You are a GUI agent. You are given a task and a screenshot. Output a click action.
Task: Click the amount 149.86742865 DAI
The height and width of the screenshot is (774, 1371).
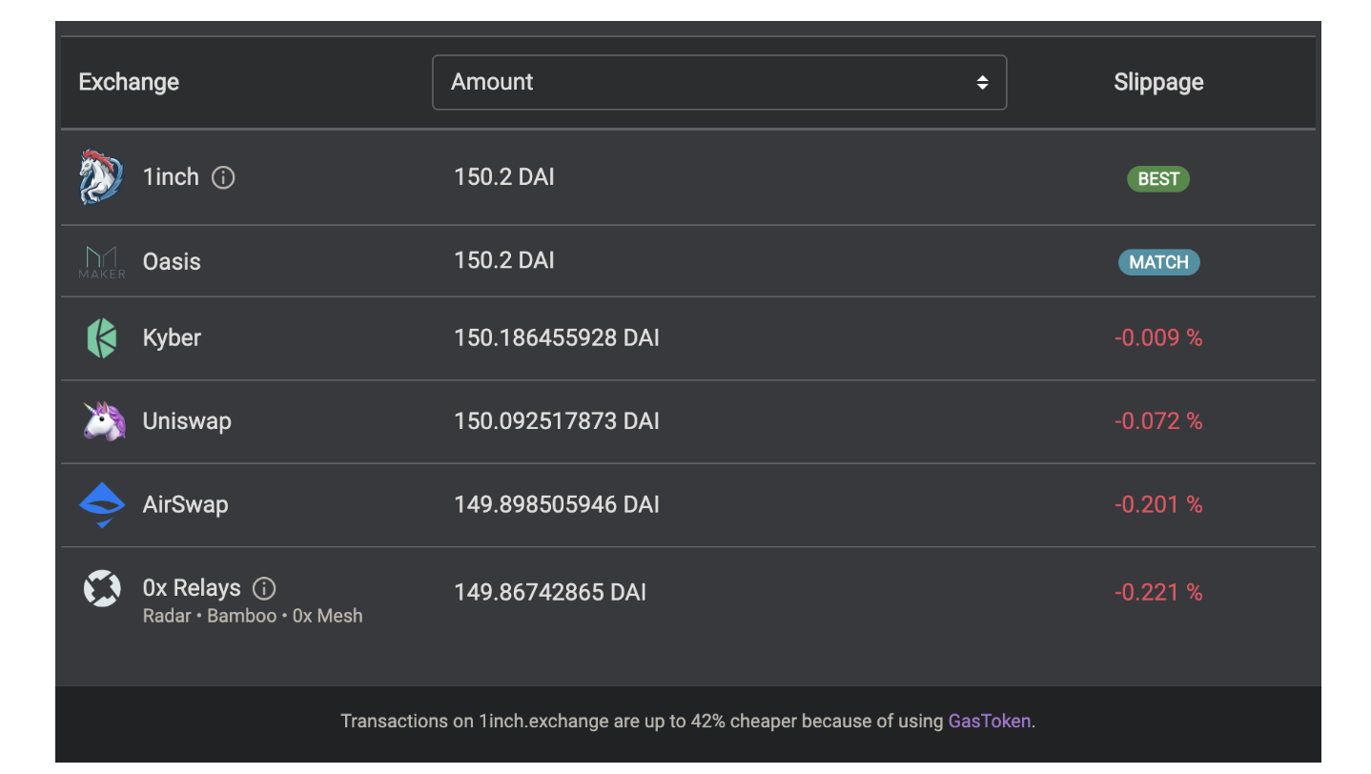click(550, 593)
